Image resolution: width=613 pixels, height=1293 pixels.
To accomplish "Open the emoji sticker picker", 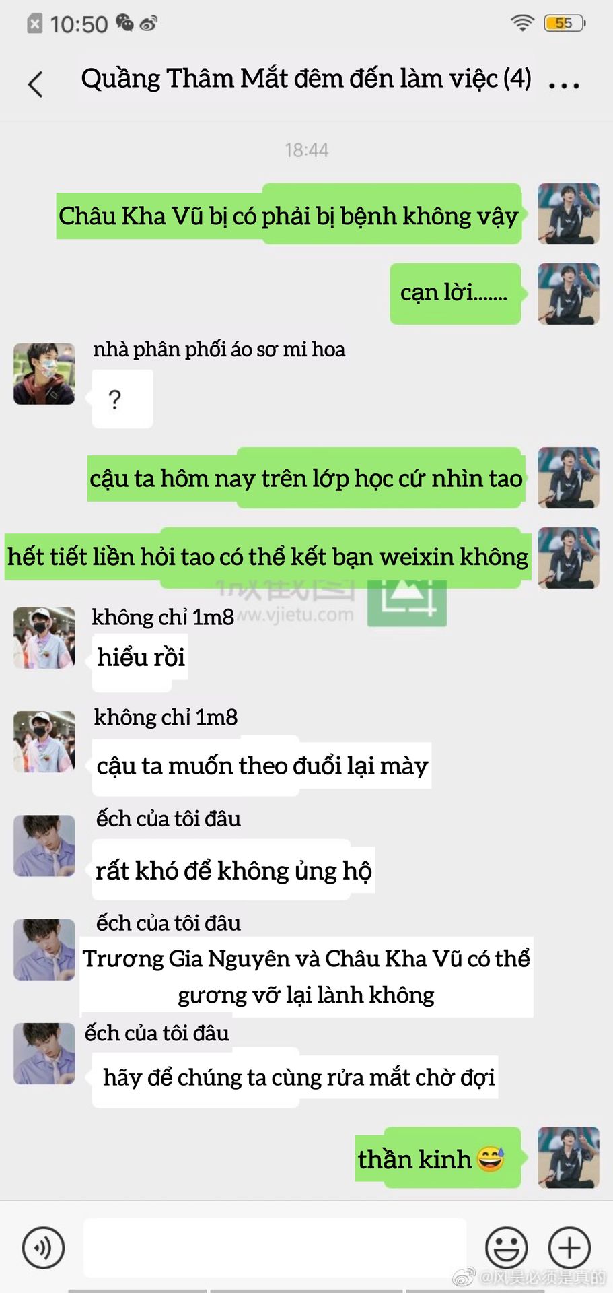I will [x=507, y=1248].
